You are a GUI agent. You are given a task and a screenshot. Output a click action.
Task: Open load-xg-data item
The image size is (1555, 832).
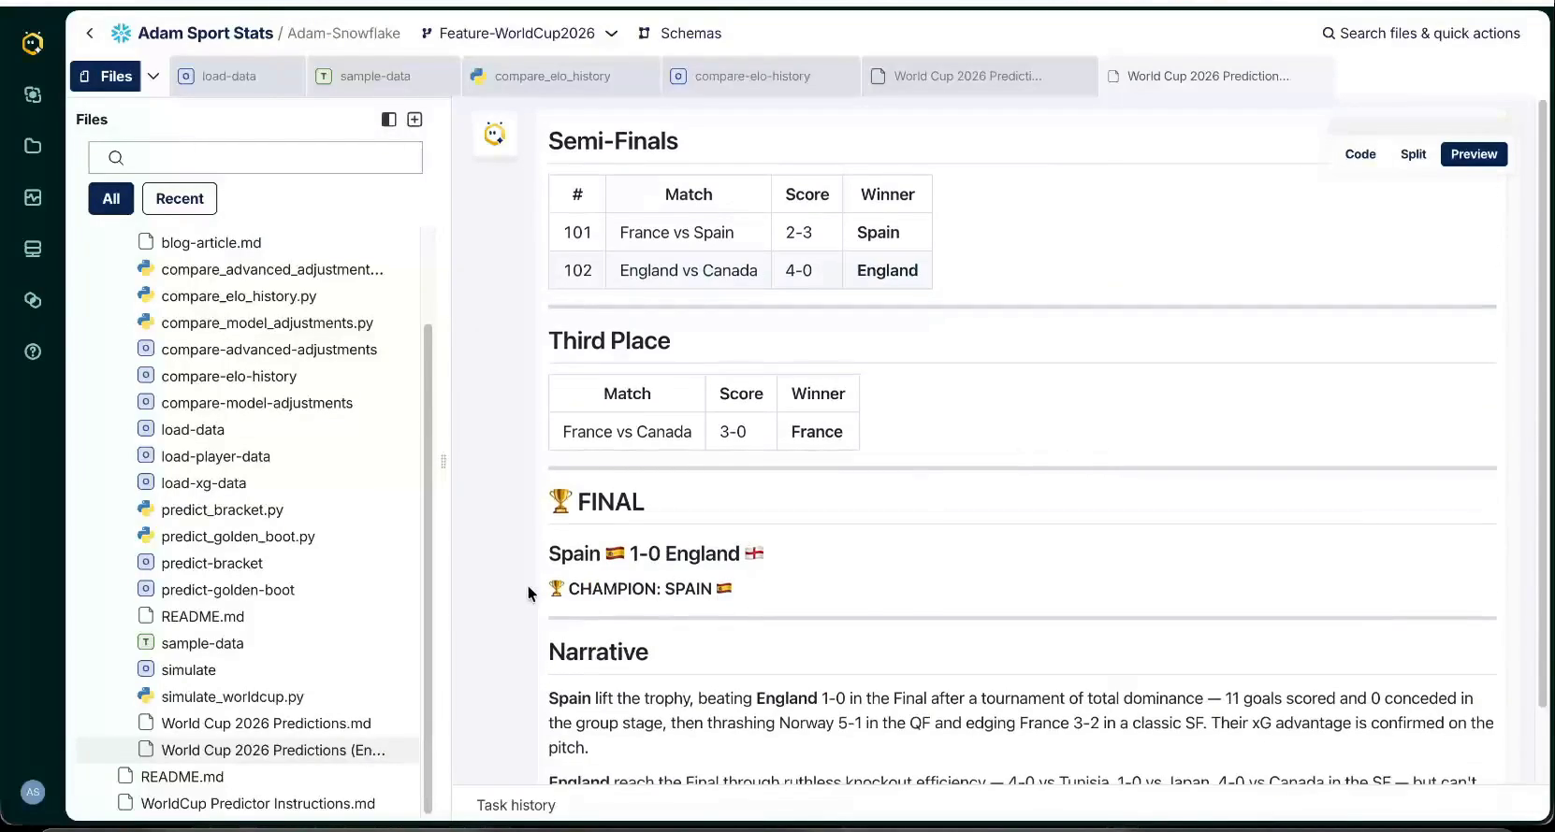pos(203,483)
